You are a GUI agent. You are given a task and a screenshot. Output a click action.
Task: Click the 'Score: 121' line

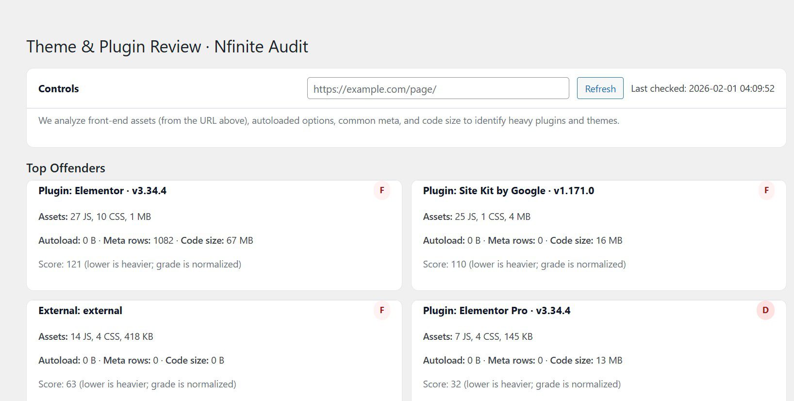point(140,264)
